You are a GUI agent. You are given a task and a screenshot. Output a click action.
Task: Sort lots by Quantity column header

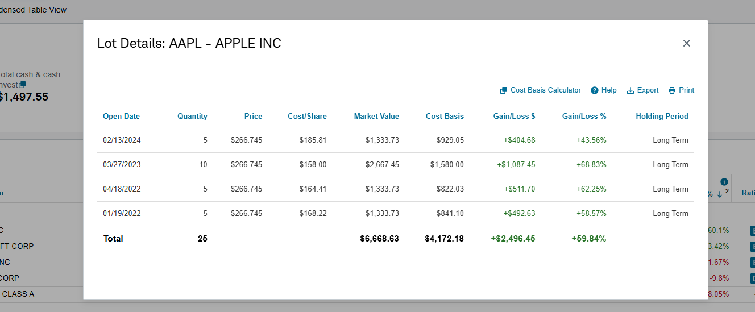[x=192, y=117]
